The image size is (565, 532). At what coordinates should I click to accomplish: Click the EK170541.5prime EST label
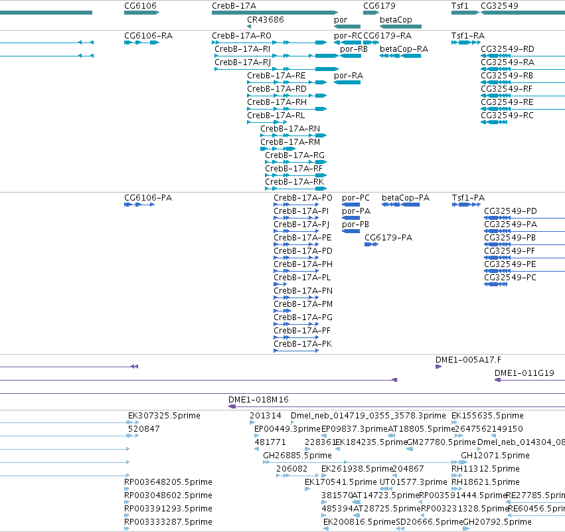point(341,482)
